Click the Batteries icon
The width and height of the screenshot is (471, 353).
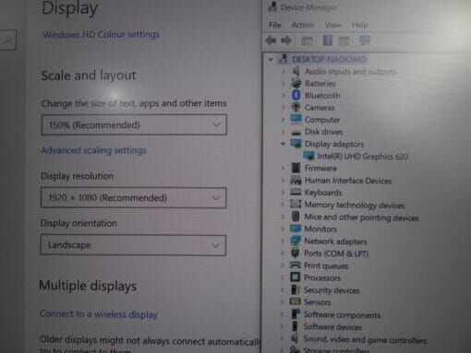[x=296, y=83]
